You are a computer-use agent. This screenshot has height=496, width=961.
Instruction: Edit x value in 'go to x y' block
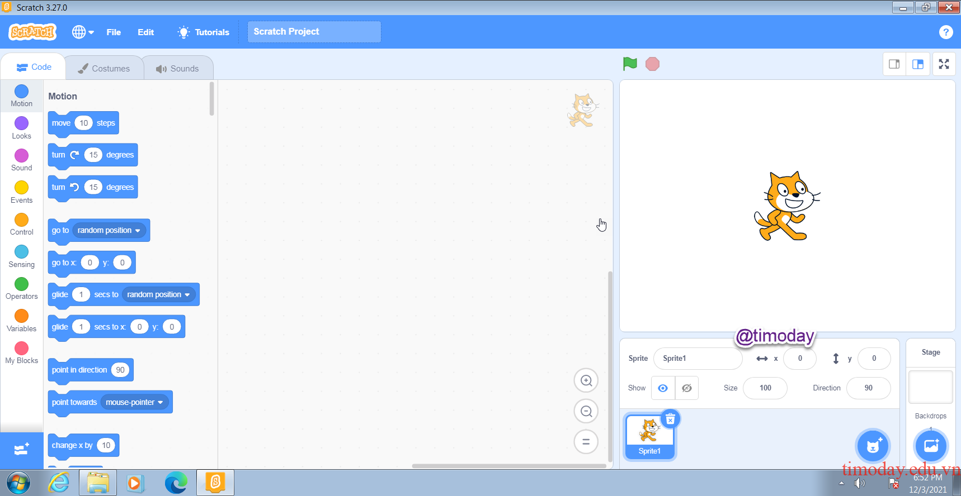click(90, 263)
